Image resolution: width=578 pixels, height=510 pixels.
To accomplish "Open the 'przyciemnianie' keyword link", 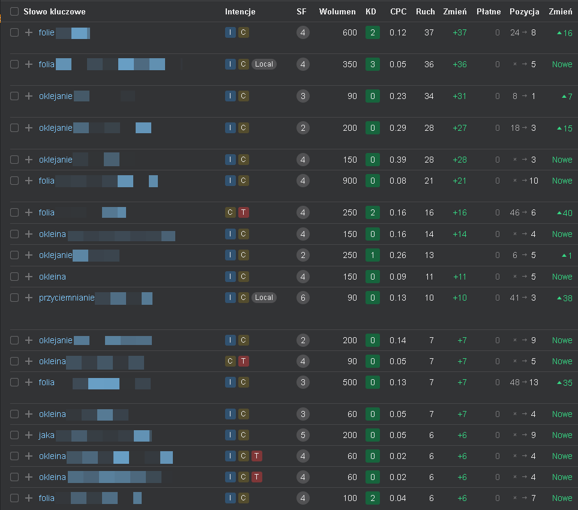I will pos(67,298).
